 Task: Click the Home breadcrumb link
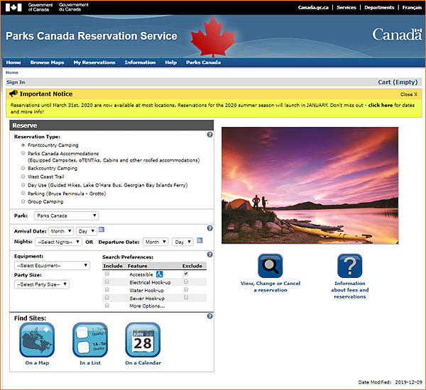pos(12,72)
